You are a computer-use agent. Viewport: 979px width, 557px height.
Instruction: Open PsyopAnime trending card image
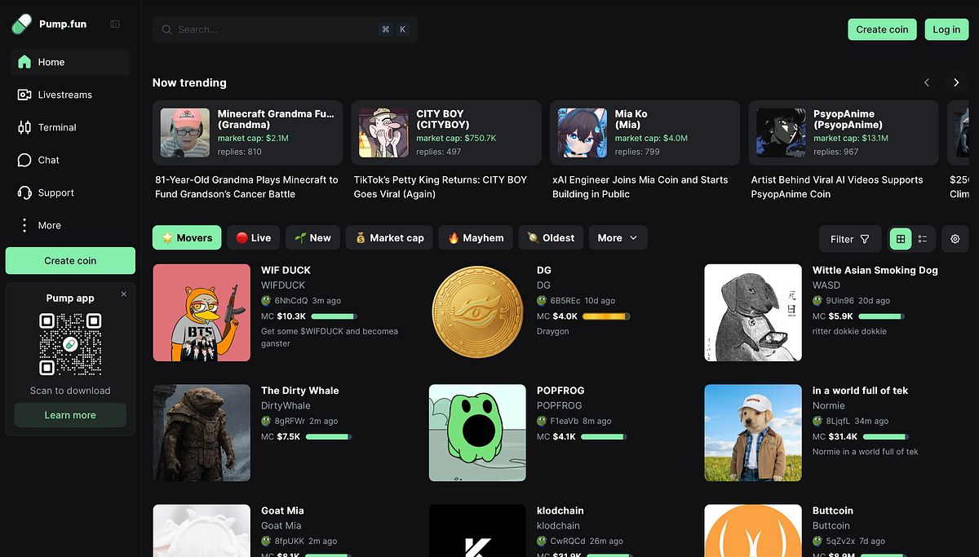tap(781, 133)
